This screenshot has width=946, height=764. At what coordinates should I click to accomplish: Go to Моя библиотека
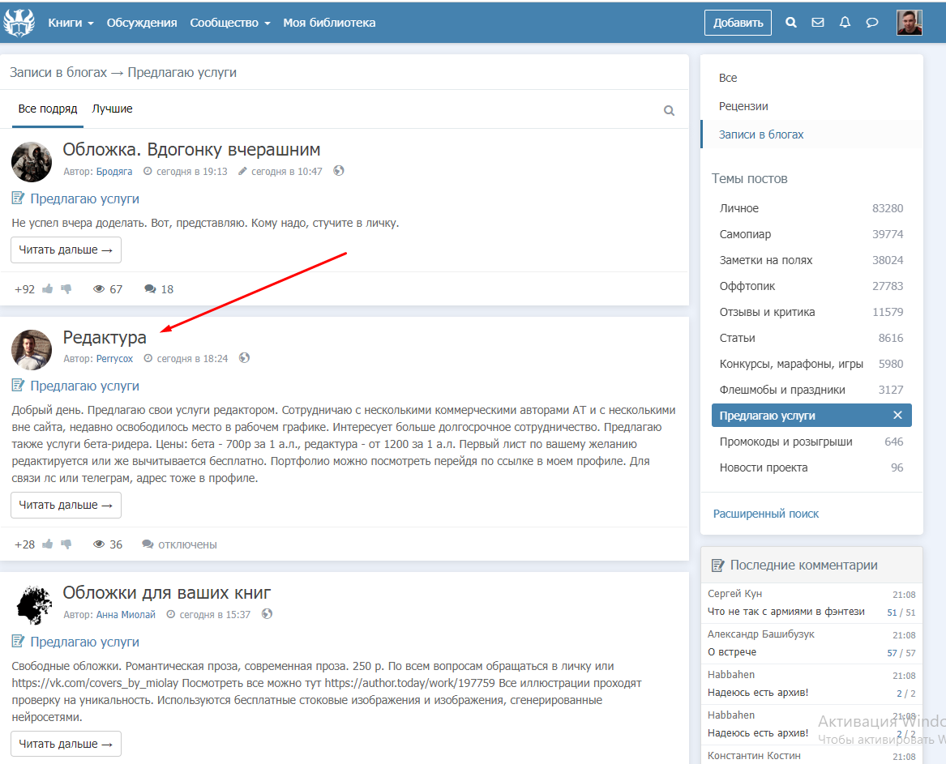329,23
